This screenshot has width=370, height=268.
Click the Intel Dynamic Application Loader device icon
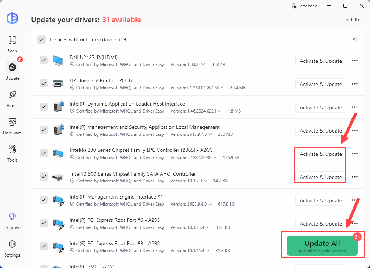pos(58,106)
